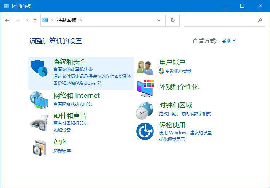Click 控制面板 breadcrumb in address bar
Viewport: 270px width, 188px height.
[x=67, y=20]
